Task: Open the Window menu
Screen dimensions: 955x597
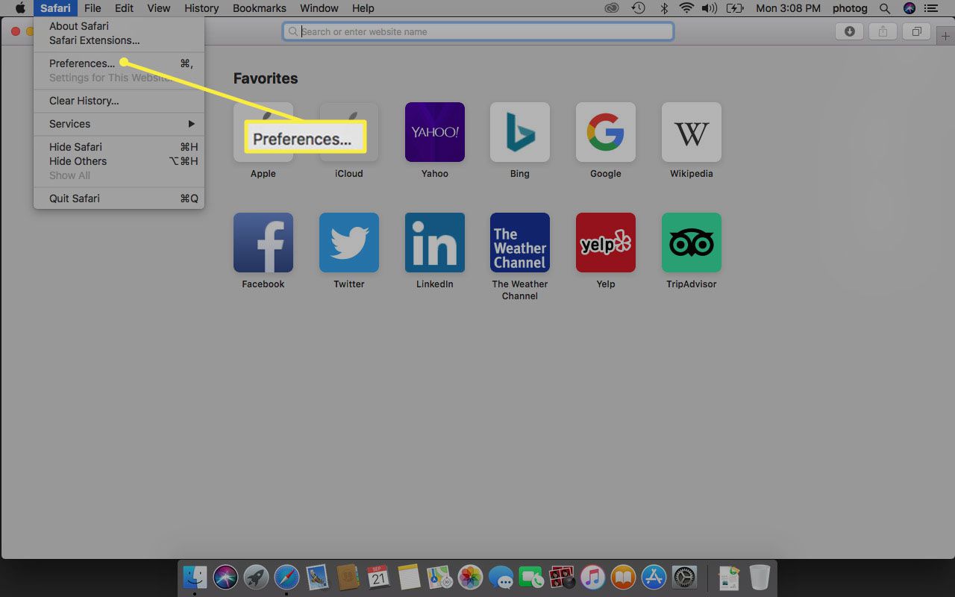Action: pos(319,8)
